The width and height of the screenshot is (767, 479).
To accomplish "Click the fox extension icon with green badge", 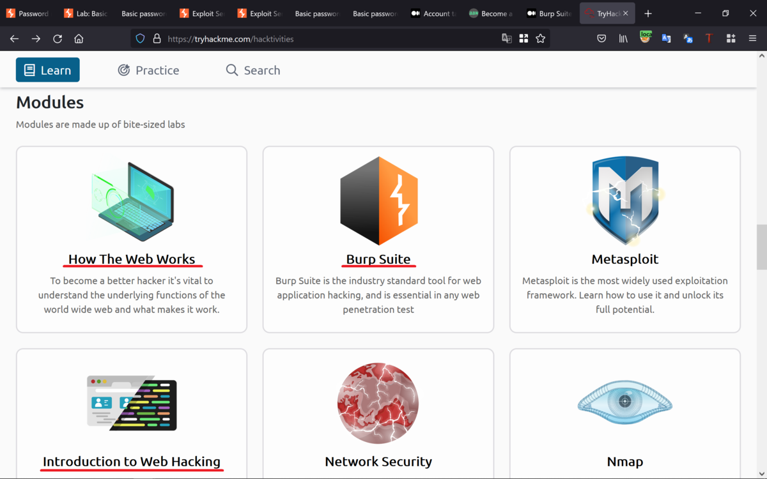I will (x=645, y=38).
